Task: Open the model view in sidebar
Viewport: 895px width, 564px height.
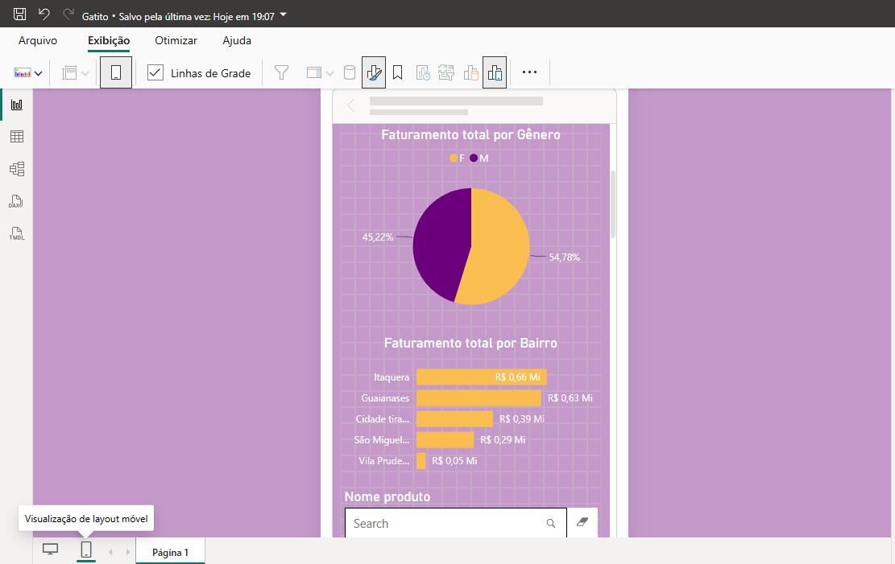Action: tap(17, 169)
